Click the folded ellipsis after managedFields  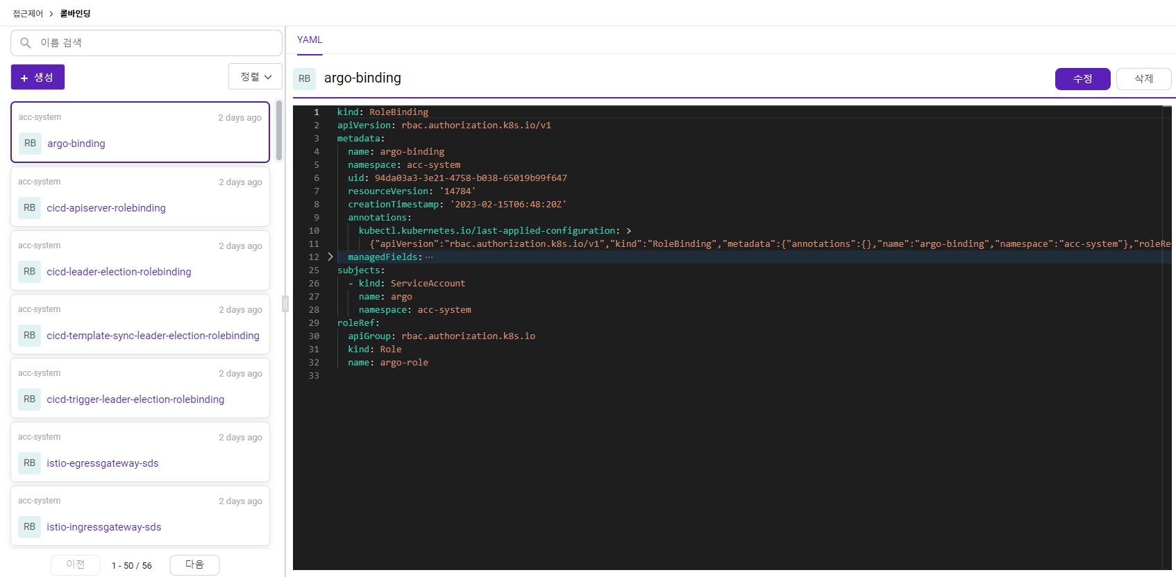(x=429, y=257)
